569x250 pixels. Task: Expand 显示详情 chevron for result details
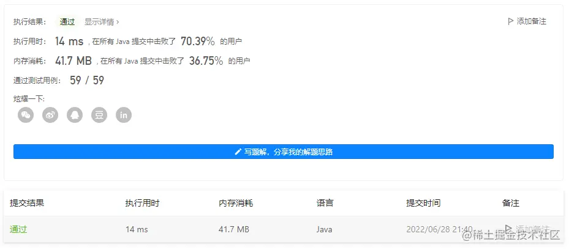point(118,22)
